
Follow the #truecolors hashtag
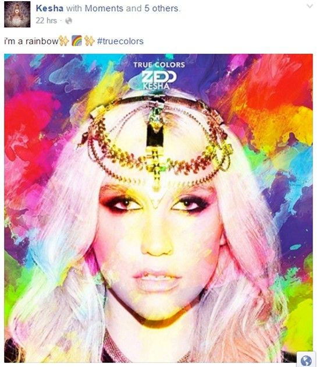pyautogui.click(x=120, y=41)
